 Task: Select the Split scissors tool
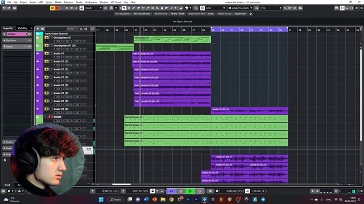click(x=143, y=8)
